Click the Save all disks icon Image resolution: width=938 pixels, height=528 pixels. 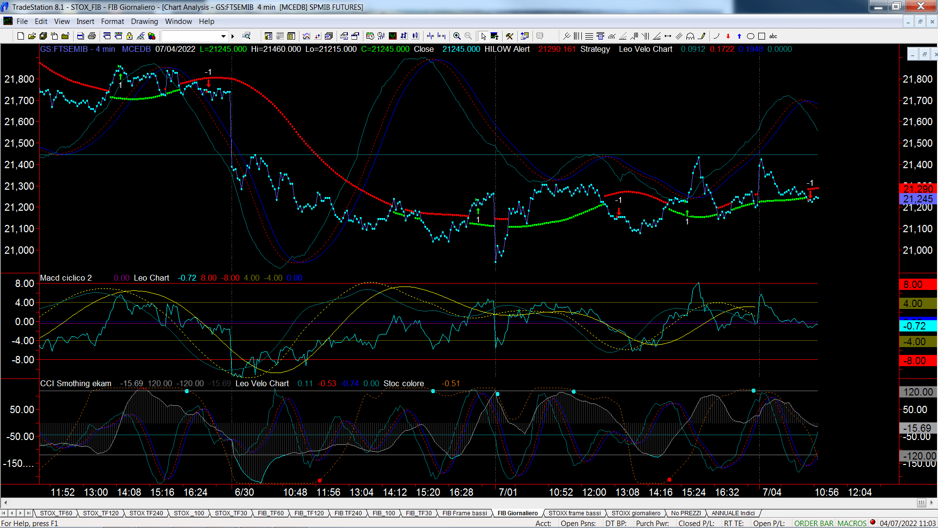43,36
